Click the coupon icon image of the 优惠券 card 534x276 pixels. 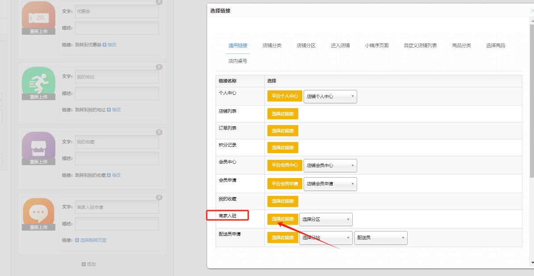click(38, 15)
